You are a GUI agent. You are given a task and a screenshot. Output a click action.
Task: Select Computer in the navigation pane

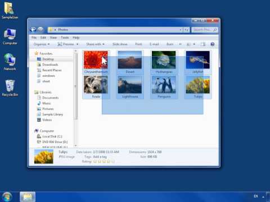tap(47, 131)
